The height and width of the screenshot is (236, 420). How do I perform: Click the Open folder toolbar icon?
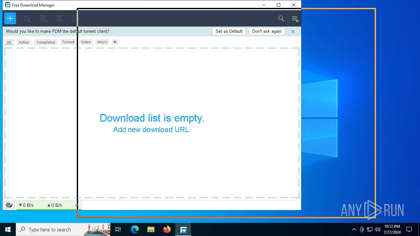(75, 19)
